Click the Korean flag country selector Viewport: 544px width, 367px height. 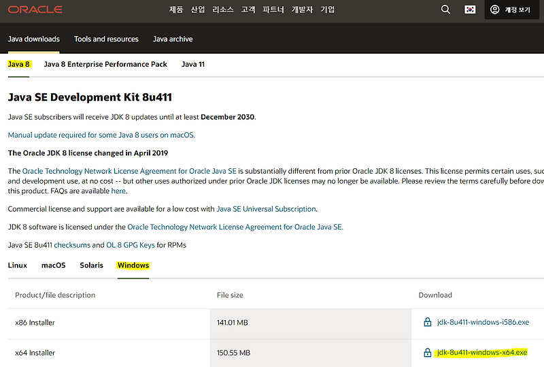[470, 10]
